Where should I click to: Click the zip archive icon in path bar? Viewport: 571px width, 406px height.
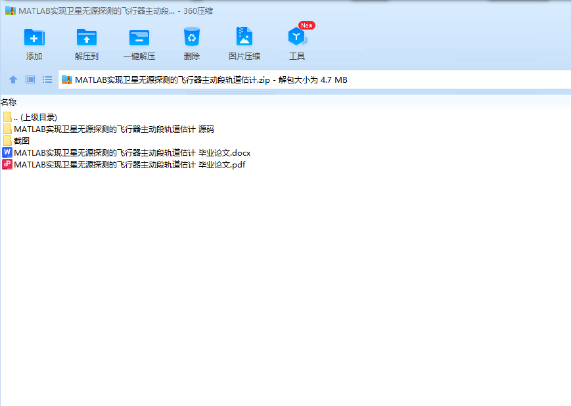tap(67, 79)
